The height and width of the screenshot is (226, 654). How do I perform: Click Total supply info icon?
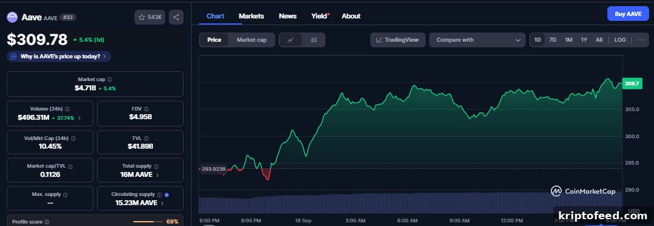[x=156, y=166]
